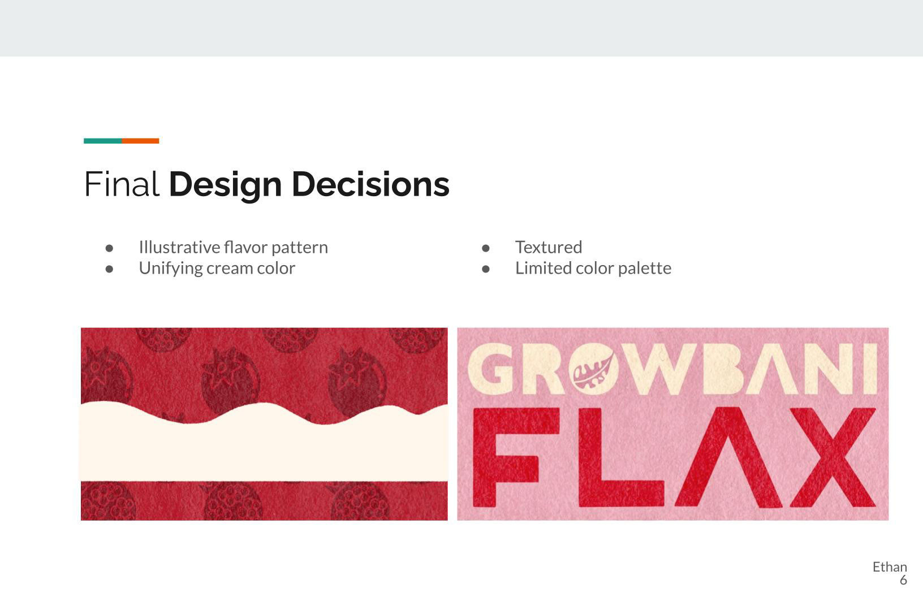Screen dimensions: 923x597
Task: Click the slide number 6
Action: coord(903,580)
